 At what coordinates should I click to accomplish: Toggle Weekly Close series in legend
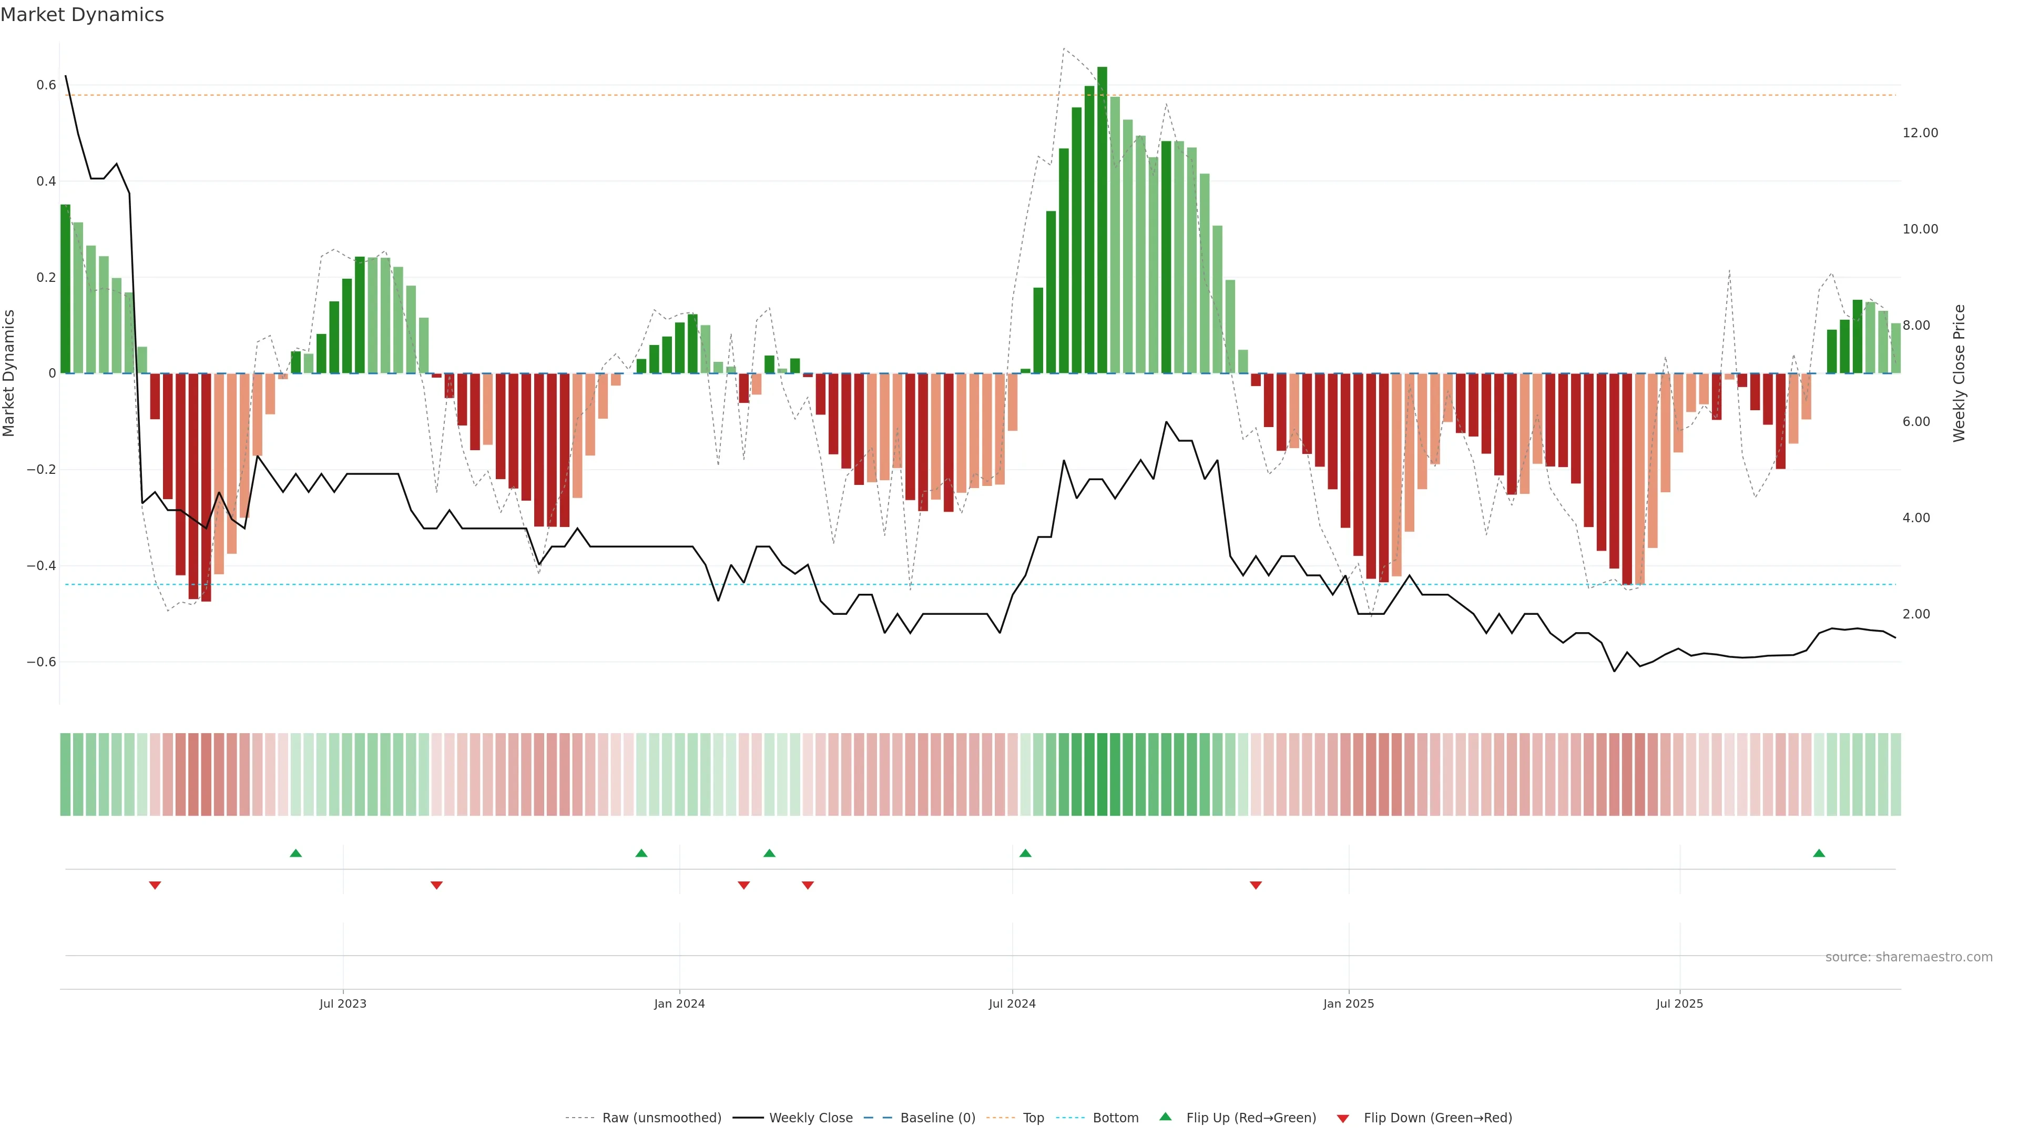pos(810,1118)
